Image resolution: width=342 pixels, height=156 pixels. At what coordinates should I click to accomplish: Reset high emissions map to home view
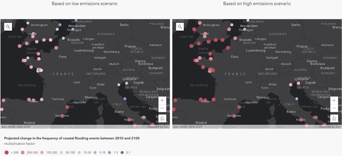point(334,118)
